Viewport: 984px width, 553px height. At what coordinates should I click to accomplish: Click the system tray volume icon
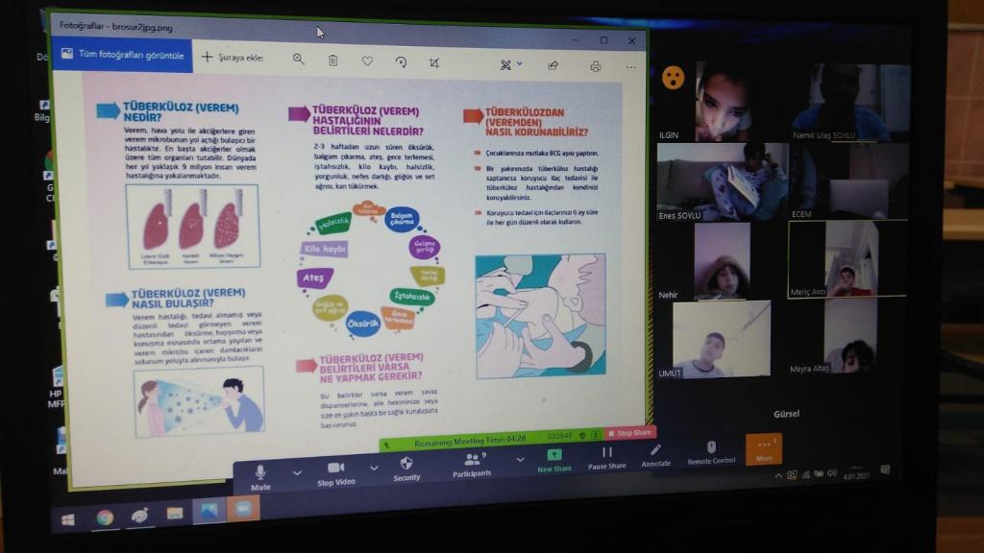(831, 473)
